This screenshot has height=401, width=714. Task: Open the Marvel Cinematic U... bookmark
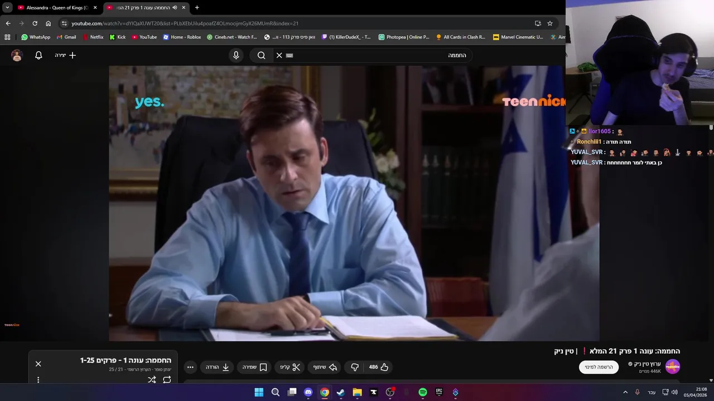coord(518,37)
